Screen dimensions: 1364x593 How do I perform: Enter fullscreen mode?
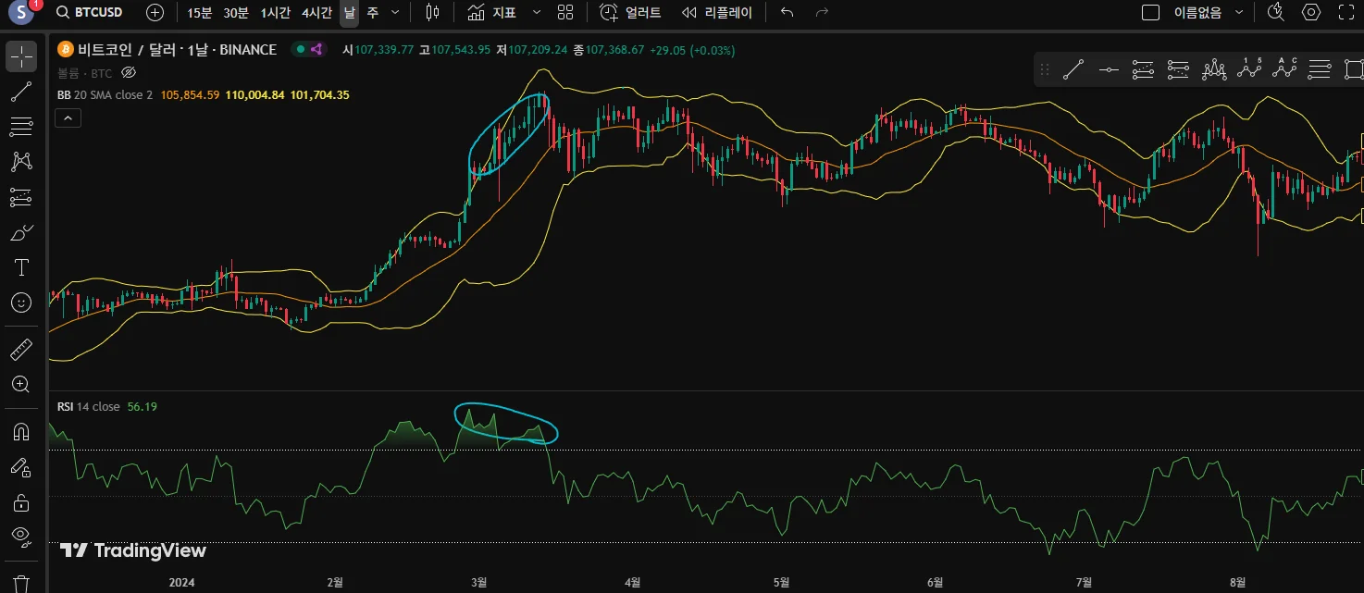1346,12
